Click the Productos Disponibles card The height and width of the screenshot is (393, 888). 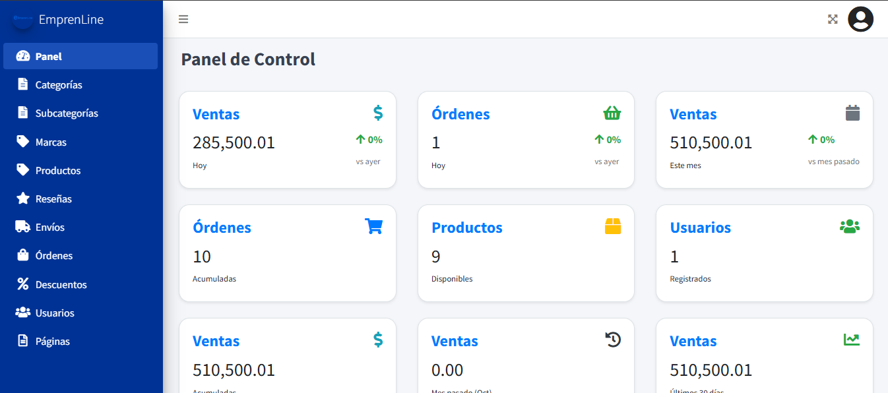526,253
